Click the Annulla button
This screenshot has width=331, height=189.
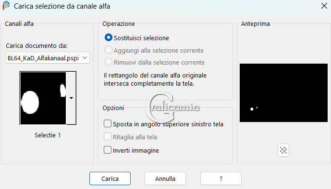(165, 178)
